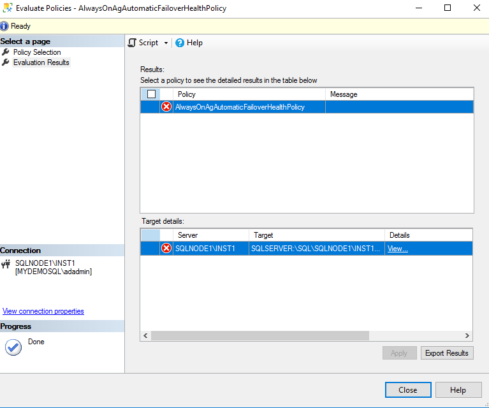Click the wrench icon beside Evaluation Results
This screenshot has width=489, height=408.
point(6,62)
